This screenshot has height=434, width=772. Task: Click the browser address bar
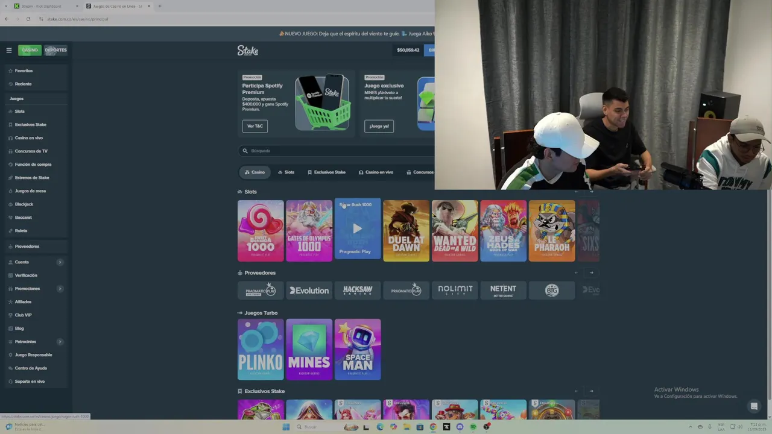pyautogui.click(x=235, y=19)
